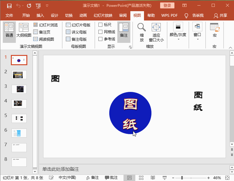This screenshot has height=181, width=234.
Task: Click the 单击此处添加备注 notes field
Action: [61, 169]
